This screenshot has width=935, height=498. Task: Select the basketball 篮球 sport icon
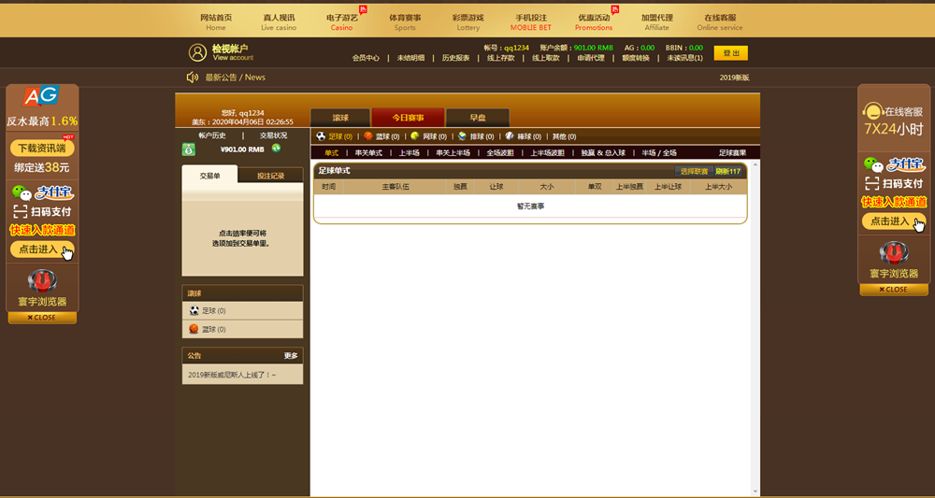coord(368,136)
